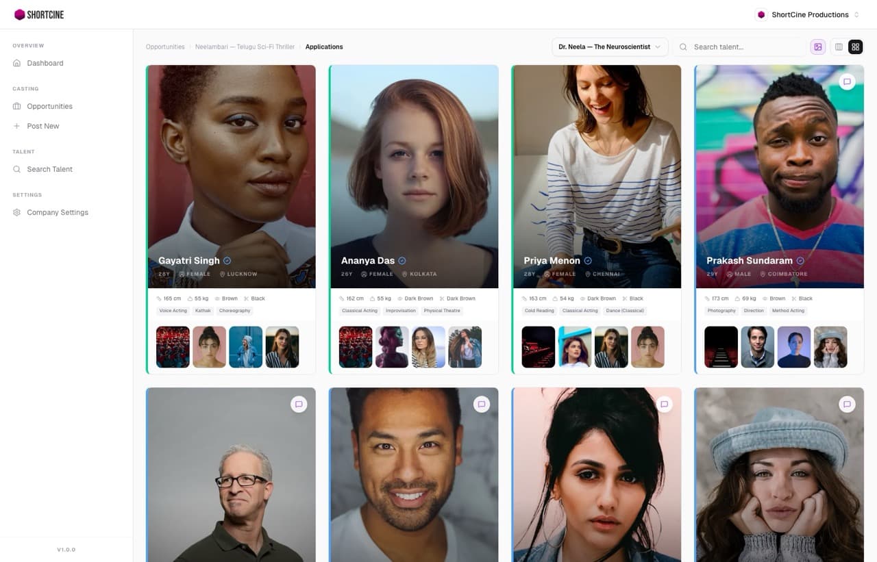Click the verified badge next to Ananya Das
877x562 pixels.
coord(402,261)
